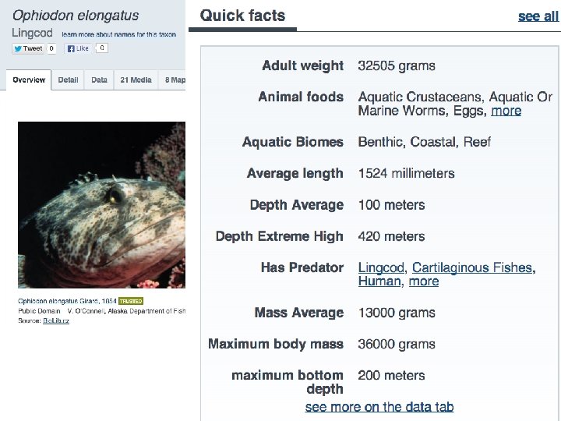Expand 'more' under Animal foods
561x421 pixels.
click(506, 111)
